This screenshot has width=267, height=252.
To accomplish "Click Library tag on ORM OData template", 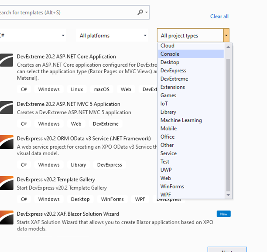I will pyautogui.click(x=79, y=165).
